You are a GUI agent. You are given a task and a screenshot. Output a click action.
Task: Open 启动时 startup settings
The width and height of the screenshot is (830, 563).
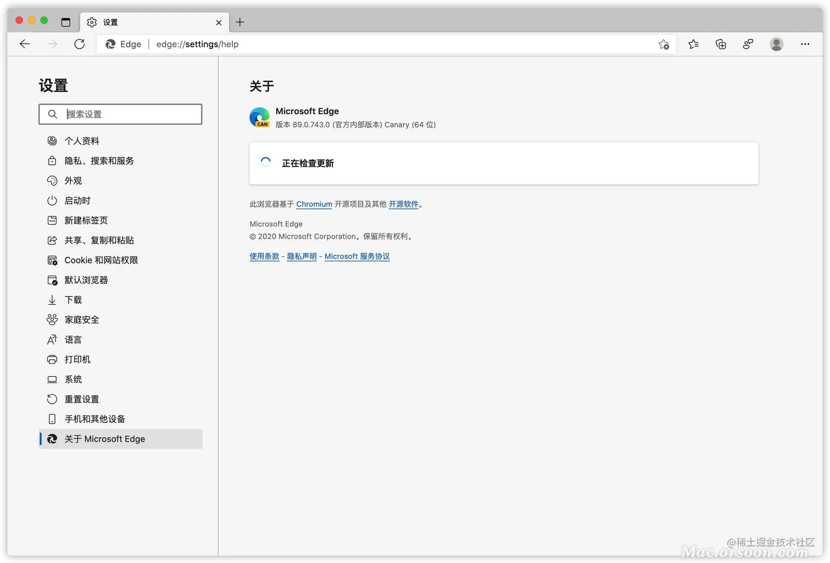click(120, 200)
